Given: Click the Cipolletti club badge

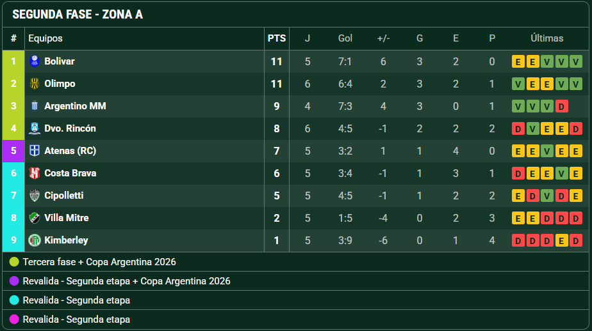Looking at the screenshot, I should (35, 196).
